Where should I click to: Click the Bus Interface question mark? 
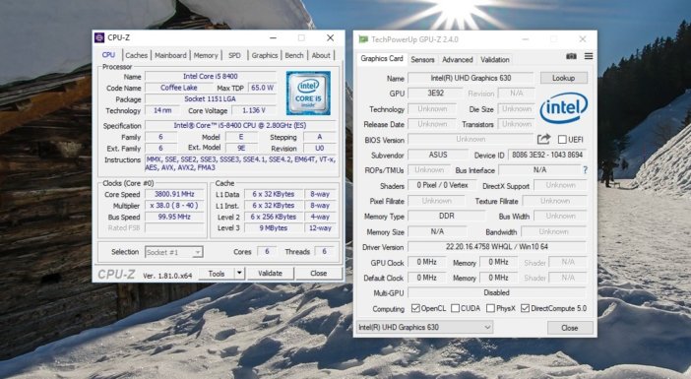586,170
